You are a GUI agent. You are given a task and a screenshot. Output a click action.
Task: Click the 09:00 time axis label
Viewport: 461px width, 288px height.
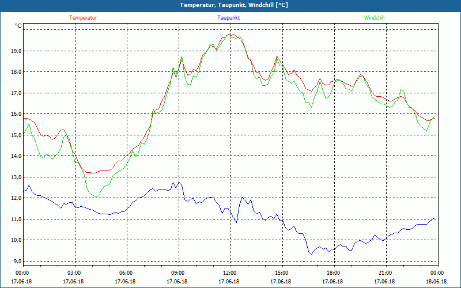(x=178, y=273)
